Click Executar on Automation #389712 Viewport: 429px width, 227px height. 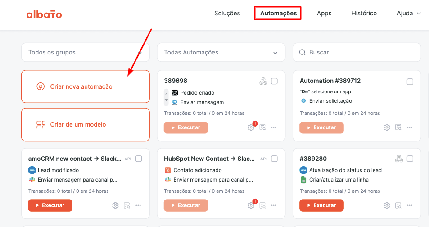pyautogui.click(x=321, y=127)
